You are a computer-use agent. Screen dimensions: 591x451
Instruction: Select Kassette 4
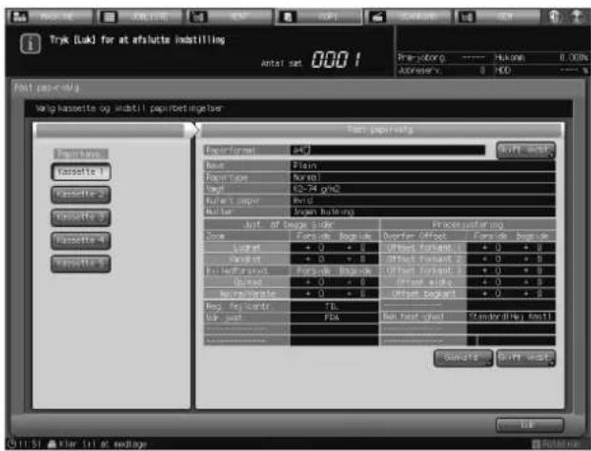[x=81, y=240]
